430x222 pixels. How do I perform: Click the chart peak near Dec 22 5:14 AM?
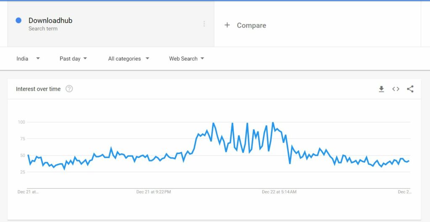pos(273,123)
